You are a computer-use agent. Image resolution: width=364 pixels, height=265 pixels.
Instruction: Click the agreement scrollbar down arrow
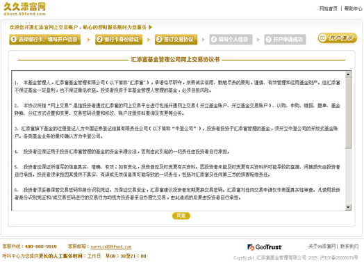click(x=348, y=207)
